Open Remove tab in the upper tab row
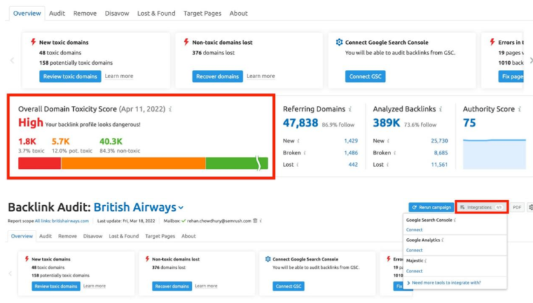 click(85, 13)
